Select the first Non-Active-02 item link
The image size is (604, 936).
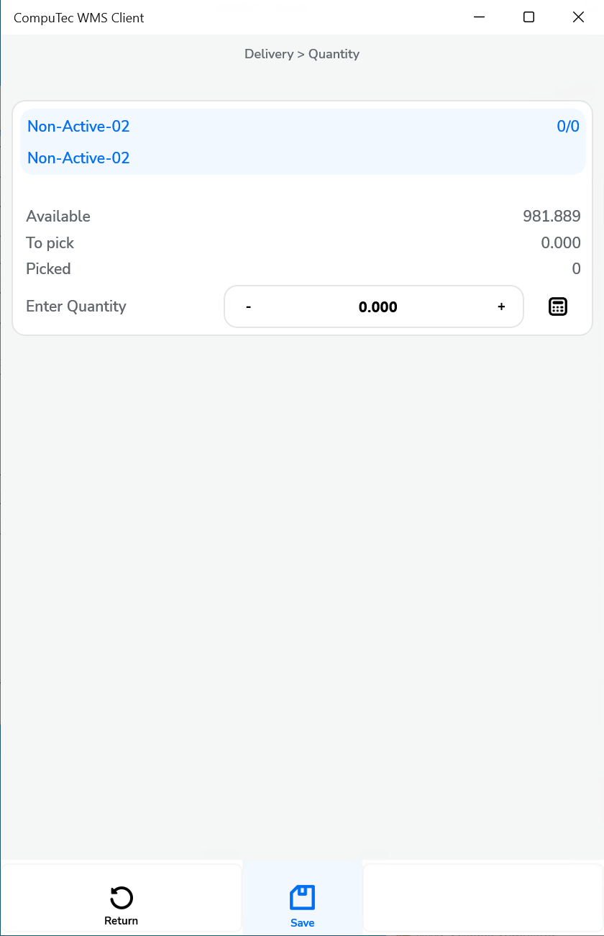tap(78, 126)
